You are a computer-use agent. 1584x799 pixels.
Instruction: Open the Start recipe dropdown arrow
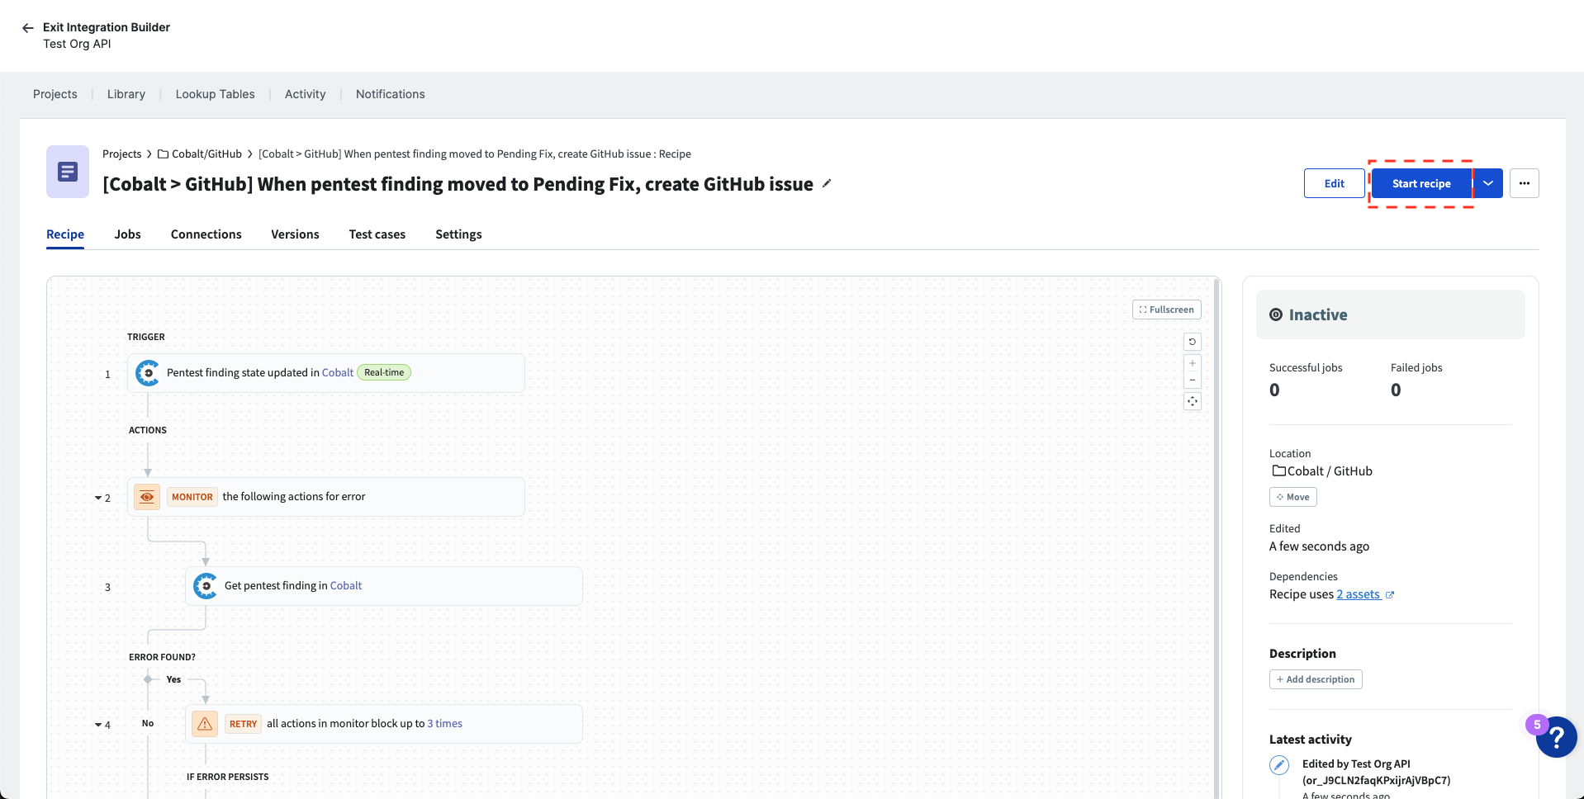coord(1488,183)
